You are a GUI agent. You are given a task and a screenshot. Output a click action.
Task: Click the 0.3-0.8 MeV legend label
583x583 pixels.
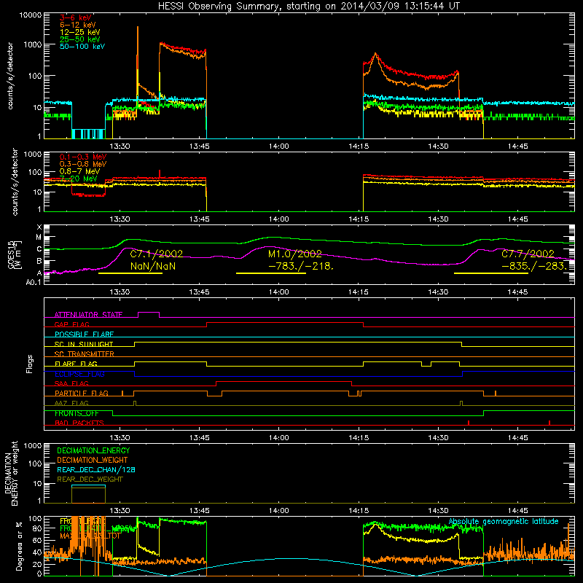pos(83,164)
